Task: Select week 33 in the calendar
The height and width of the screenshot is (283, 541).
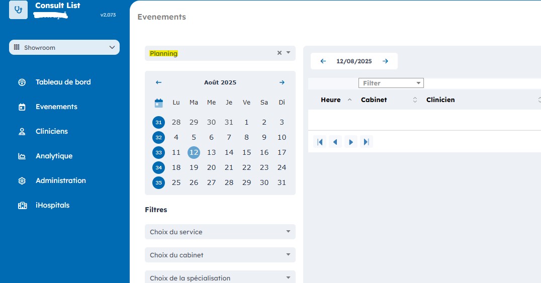Action: click(159, 152)
